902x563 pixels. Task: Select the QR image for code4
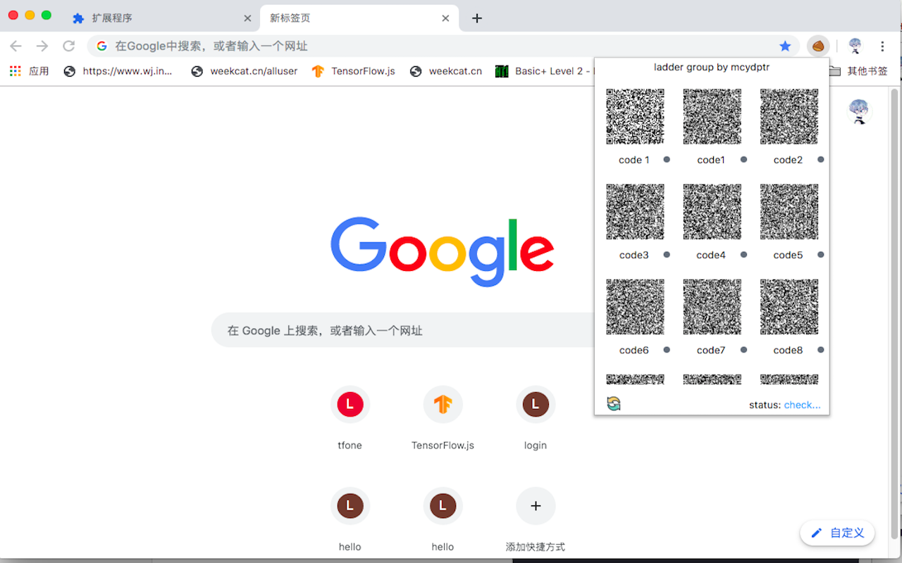tap(712, 212)
